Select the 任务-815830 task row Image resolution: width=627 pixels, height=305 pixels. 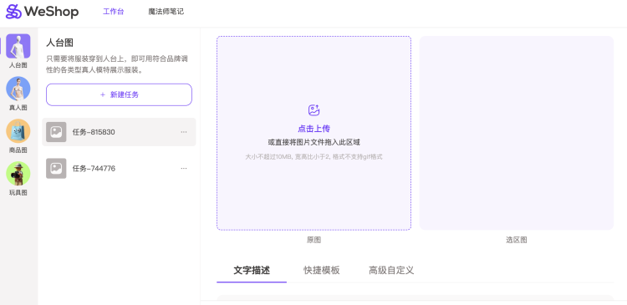pos(120,132)
